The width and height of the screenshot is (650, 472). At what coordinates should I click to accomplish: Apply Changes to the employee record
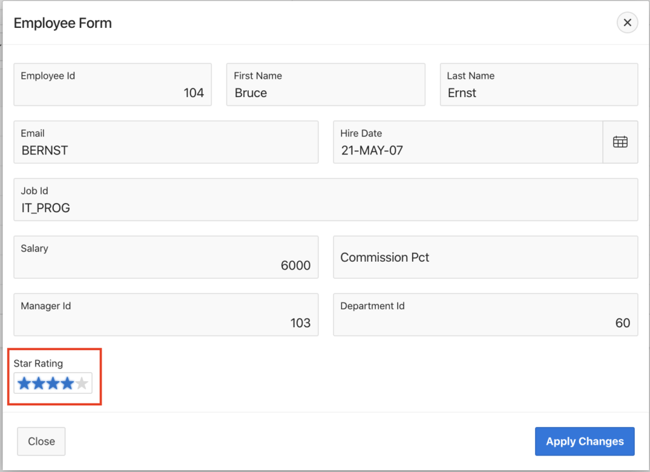(x=585, y=442)
